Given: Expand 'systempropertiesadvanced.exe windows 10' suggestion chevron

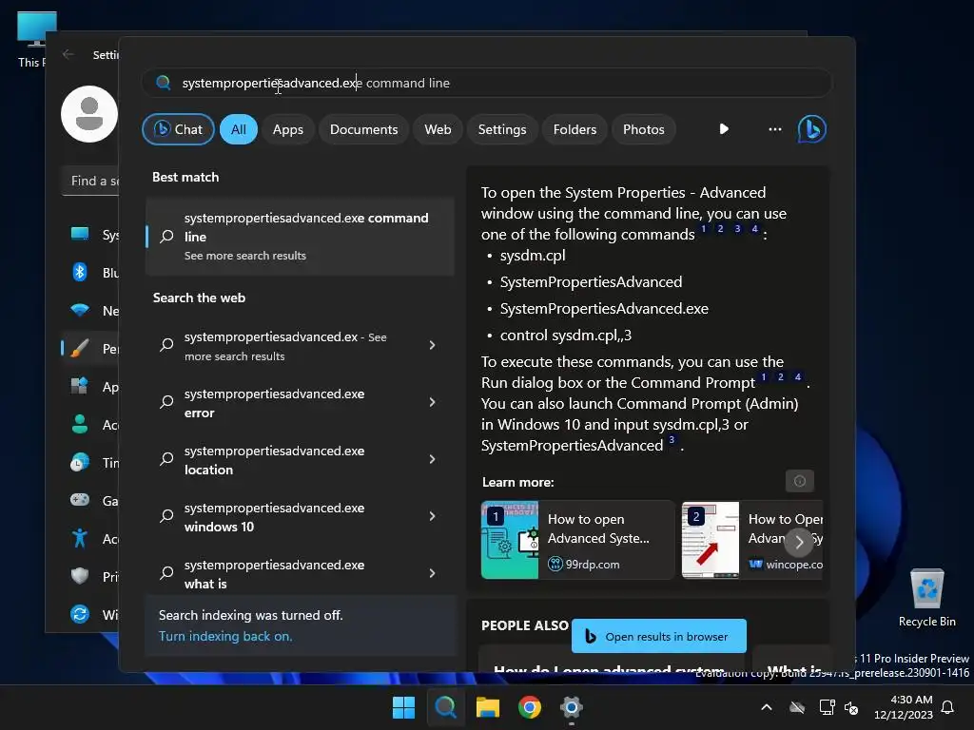Looking at the screenshot, I should click(433, 516).
